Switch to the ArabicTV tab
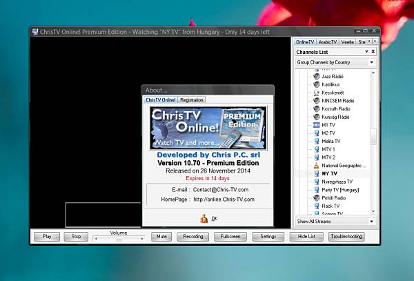The image size is (414, 281). tap(327, 42)
